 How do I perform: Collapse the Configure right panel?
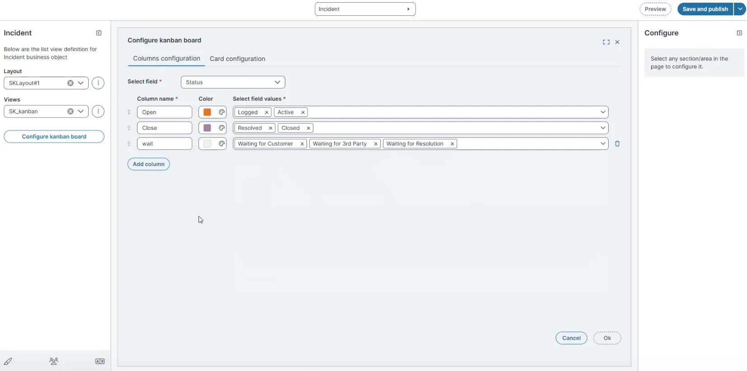pos(739,33)
